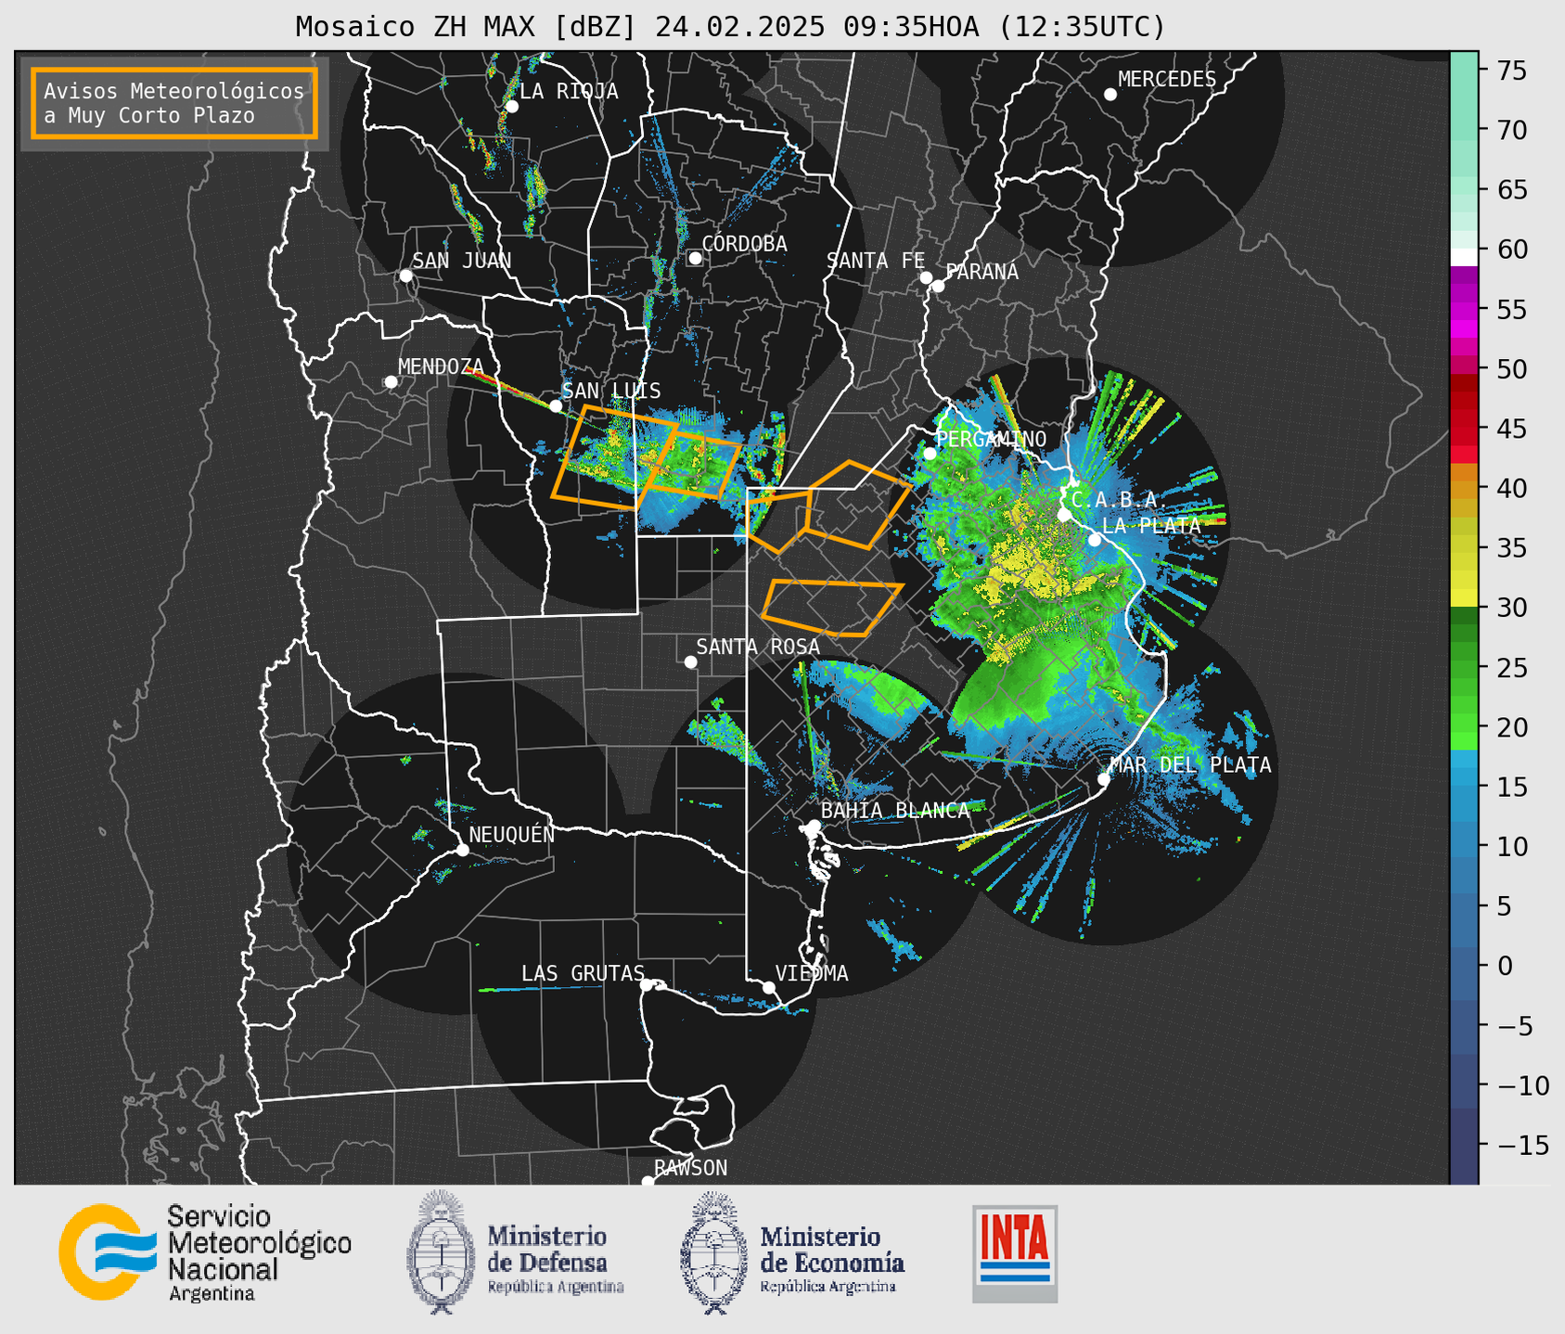
Task: Click the orange warning polygon southeast of San Luis
Action: (x=615, y=457)
